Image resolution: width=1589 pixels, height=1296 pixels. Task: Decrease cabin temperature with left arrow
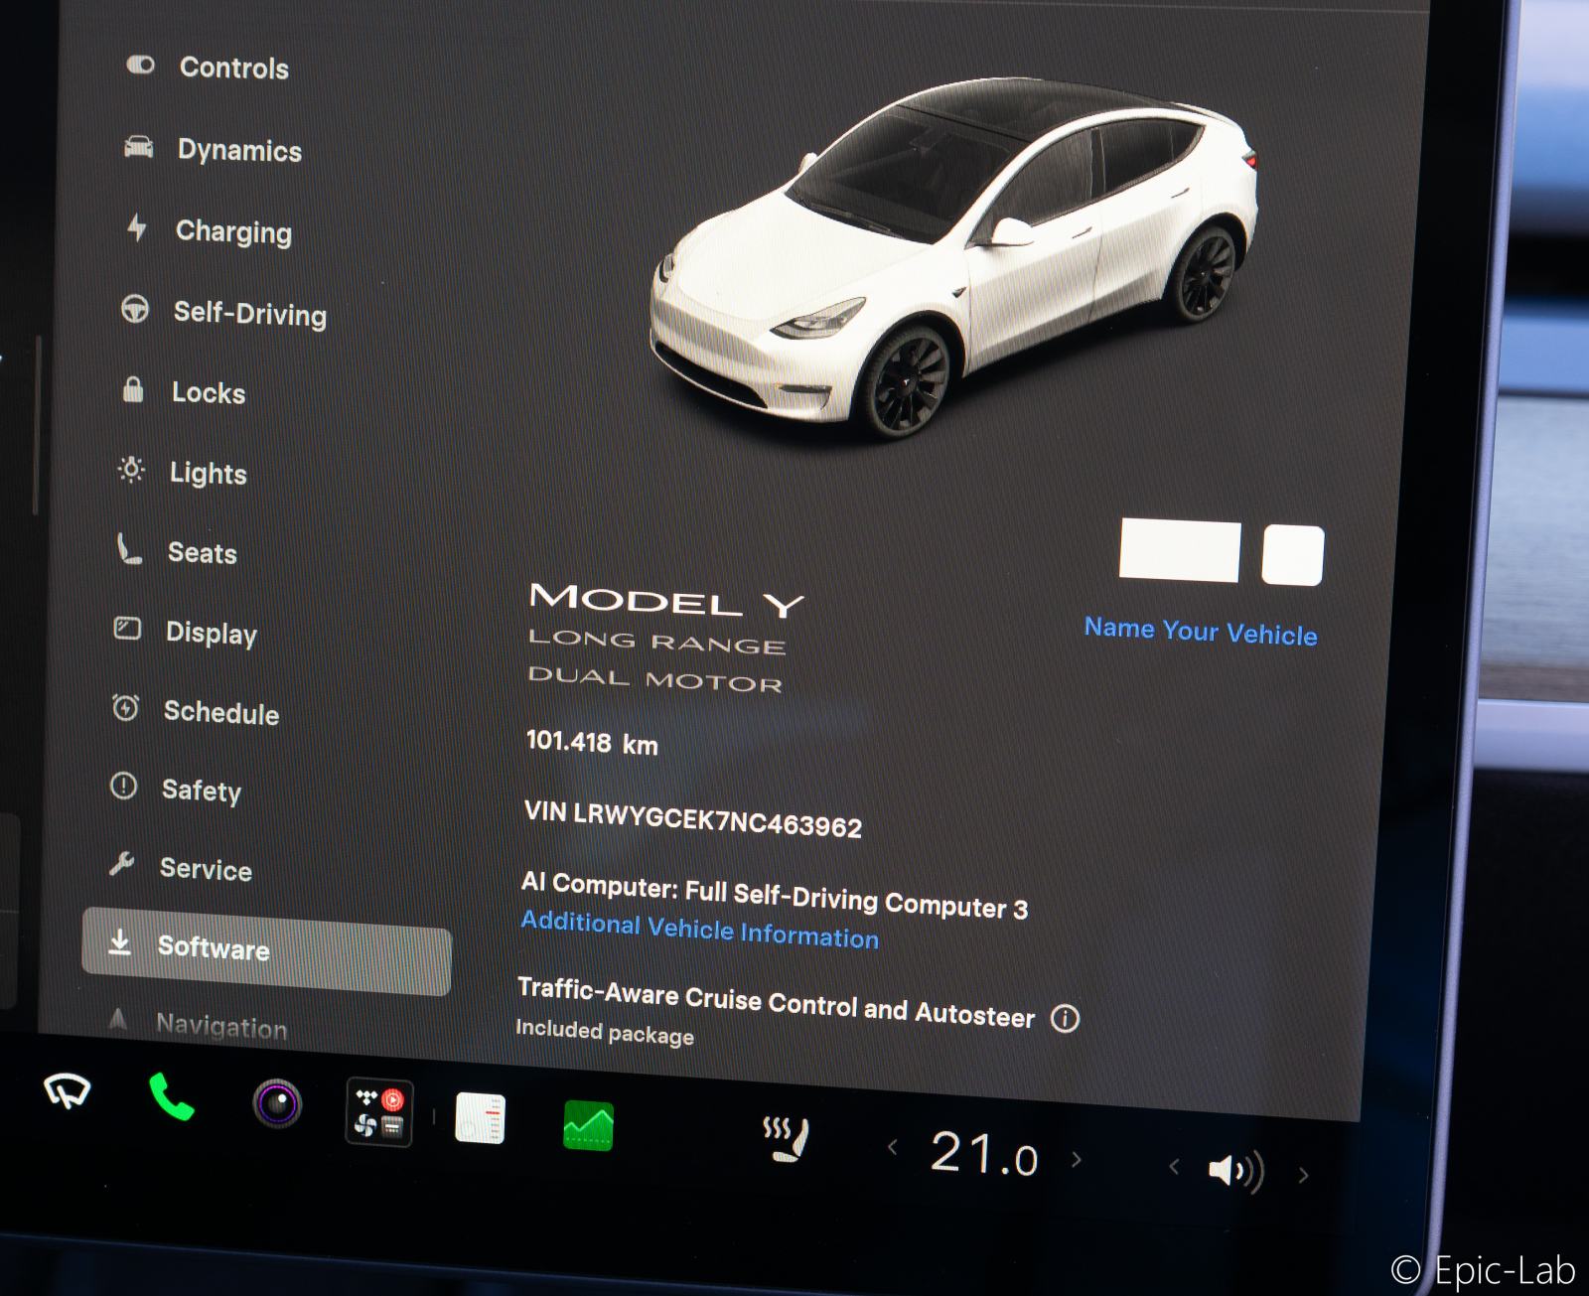tap(892, 1147)
